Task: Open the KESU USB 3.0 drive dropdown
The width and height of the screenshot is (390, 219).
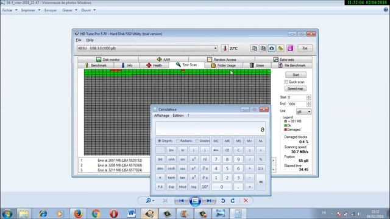Action: coord(147,48)
